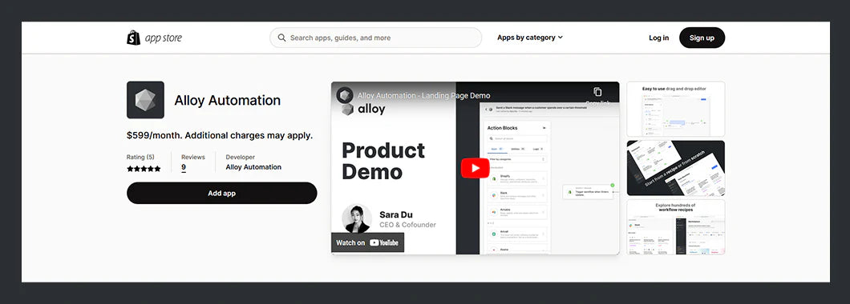Open the Alloy Automation developer link
Screen dimensions: 850x304
point(253,167)
